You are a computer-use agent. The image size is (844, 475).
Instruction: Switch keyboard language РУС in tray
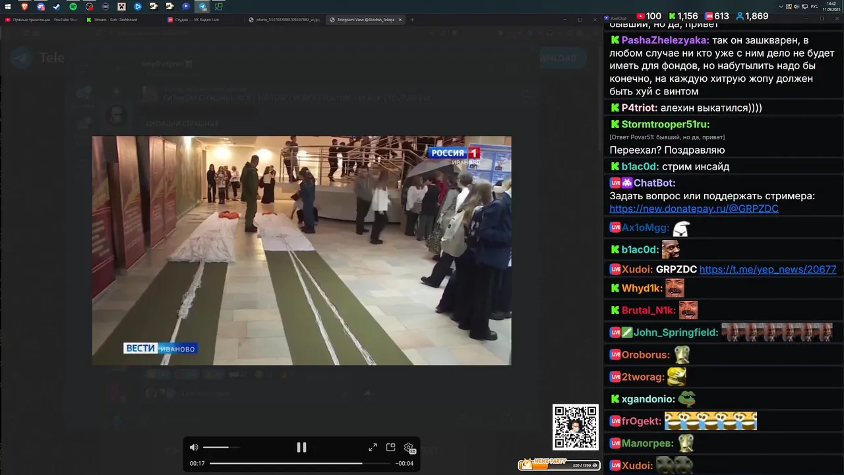pyautogui.click(x=814, y=7)
